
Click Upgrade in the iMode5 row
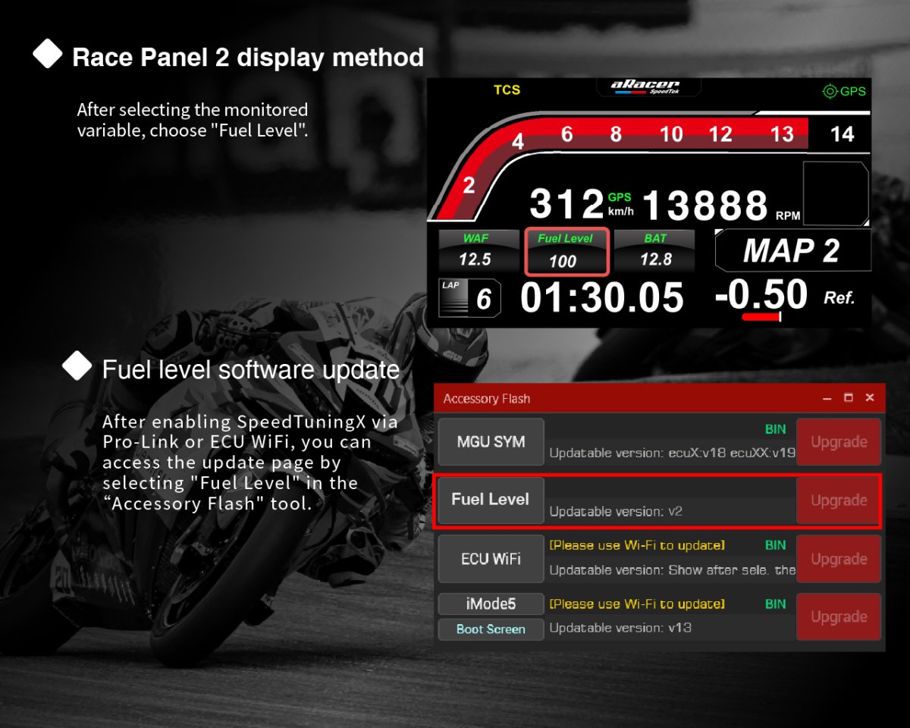pos(839,617)
